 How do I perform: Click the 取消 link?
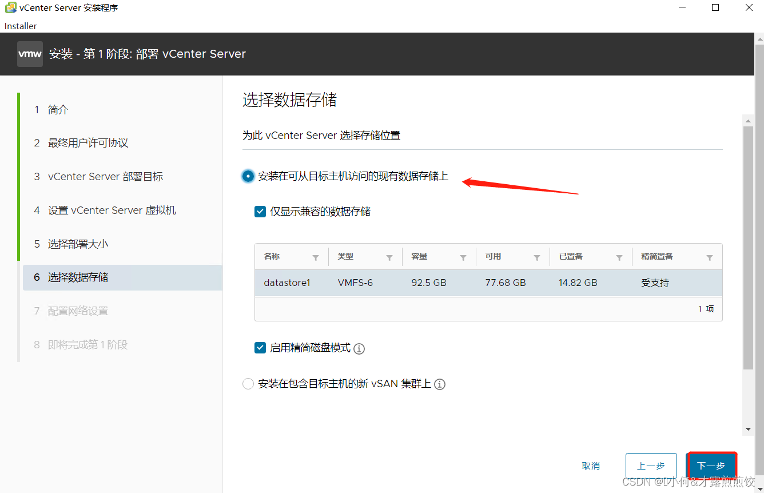(x=591, y=466)
